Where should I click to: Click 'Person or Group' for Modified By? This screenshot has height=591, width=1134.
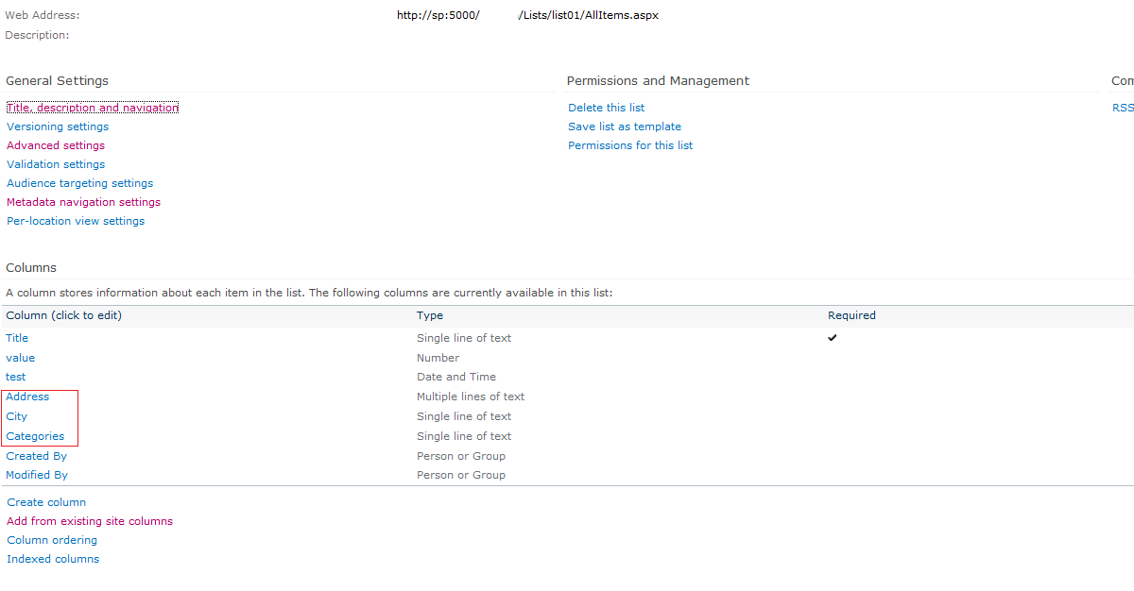(x=461, y=475)
